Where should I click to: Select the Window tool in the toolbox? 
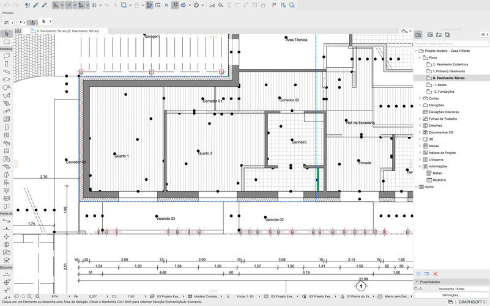[7, 135]
